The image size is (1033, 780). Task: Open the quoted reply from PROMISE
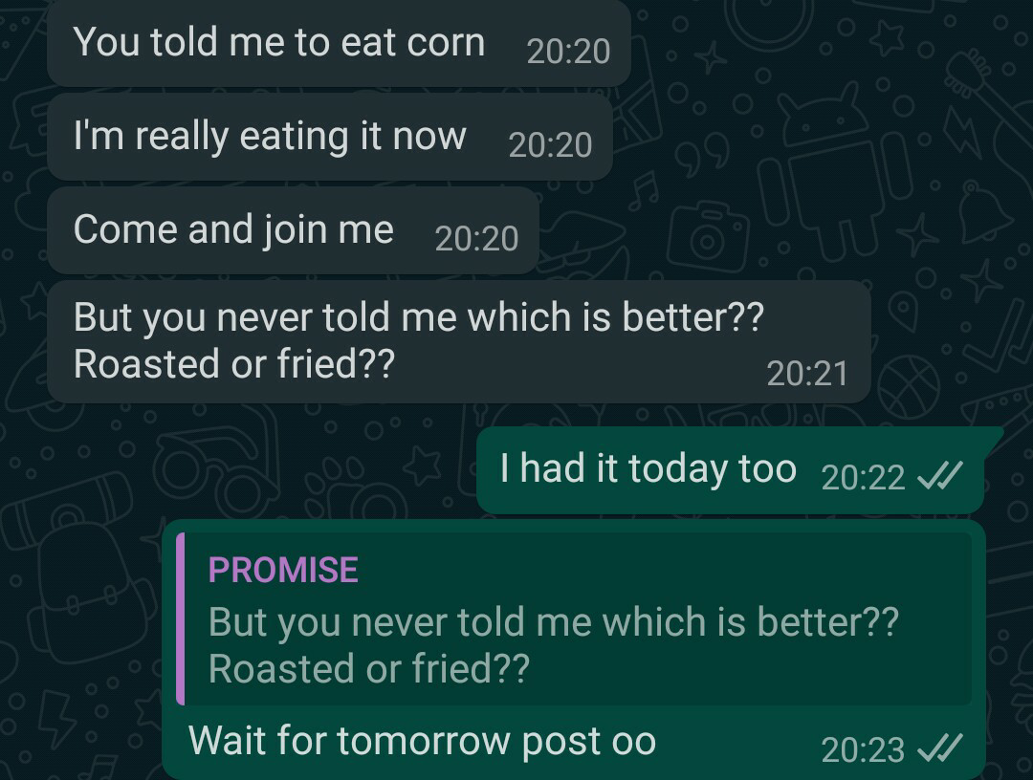point(574,619)
